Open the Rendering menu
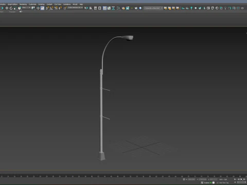This screenshot has height=185, width=247. pos(23,4)
